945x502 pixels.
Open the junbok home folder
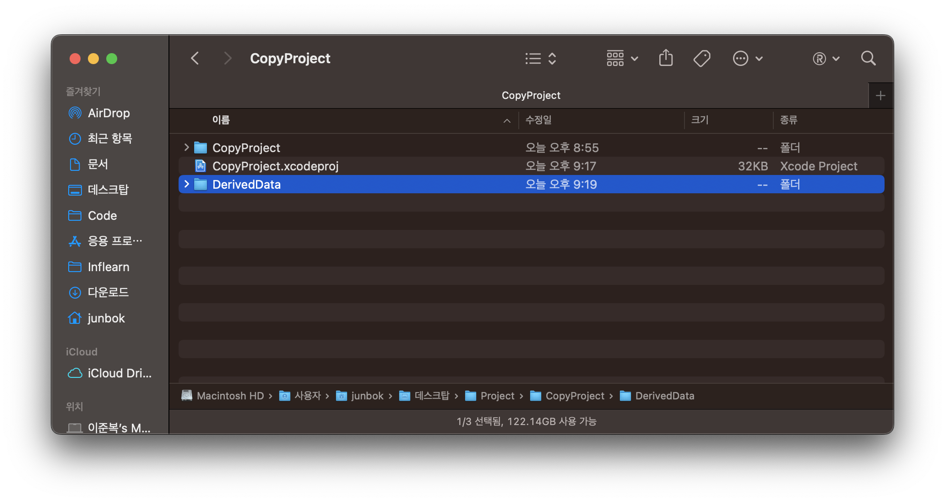pos(106,318)
